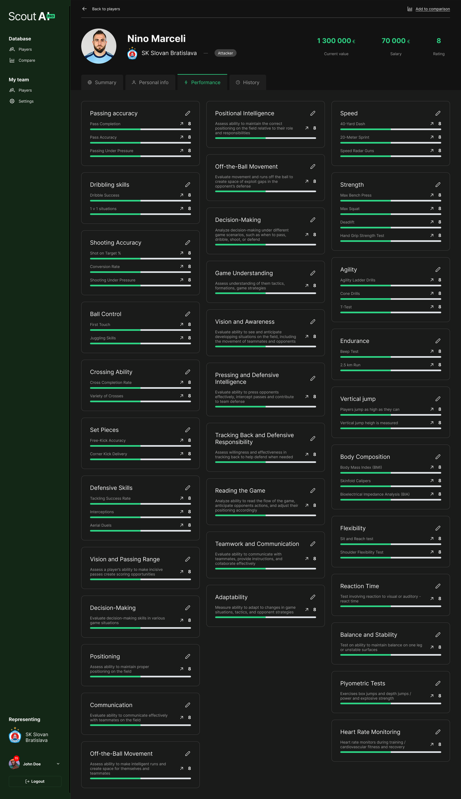The height and width of the screenshot is (799, 461).
Task: Edit the Strength card
Action: (438, 185)
